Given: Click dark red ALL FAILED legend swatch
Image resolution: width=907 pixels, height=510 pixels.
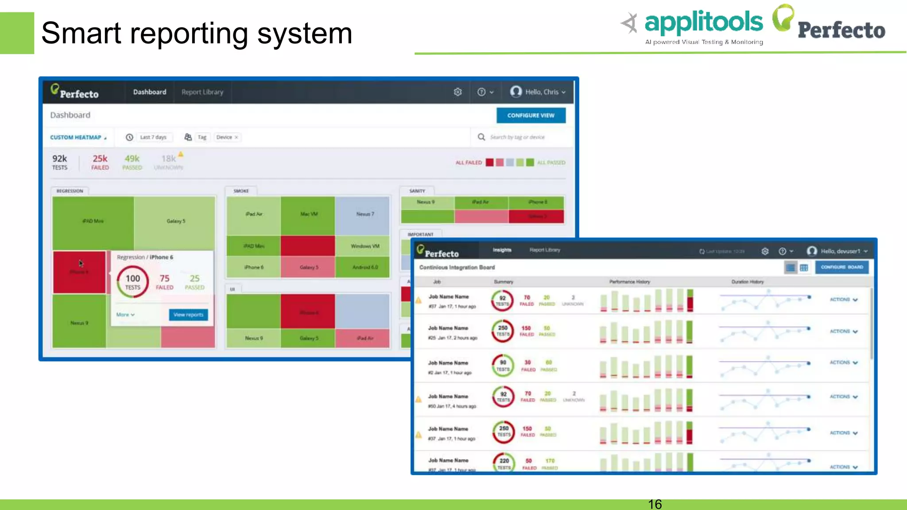Looking at the screenshot, I should click(489, 162).
